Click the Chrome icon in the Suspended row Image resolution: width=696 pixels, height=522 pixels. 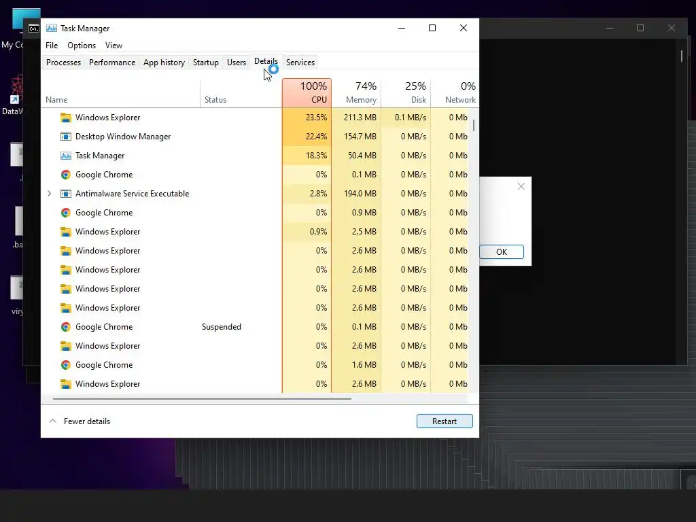66,327
